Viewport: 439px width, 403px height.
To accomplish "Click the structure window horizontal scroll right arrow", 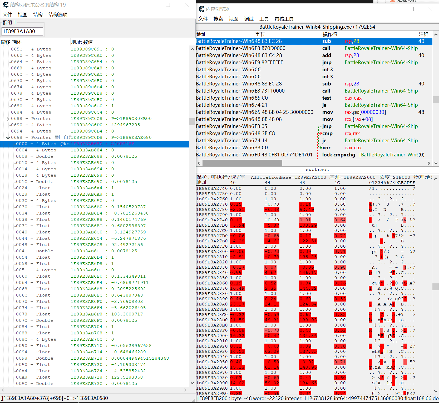I will coord(185,390).
